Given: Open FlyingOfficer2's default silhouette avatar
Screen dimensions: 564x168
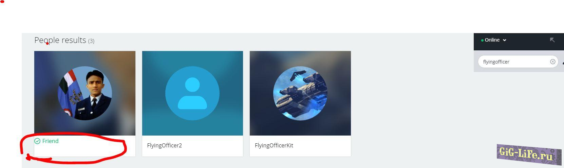Looking at the screenshot, I should click(192, 93).
